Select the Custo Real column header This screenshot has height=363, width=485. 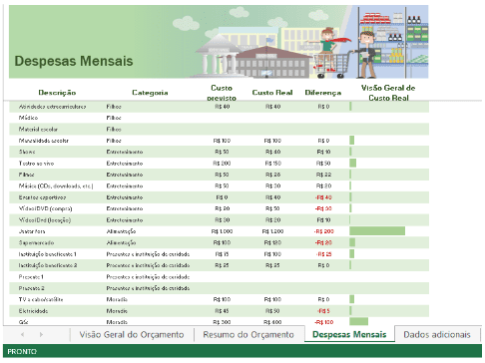[272, 93]
